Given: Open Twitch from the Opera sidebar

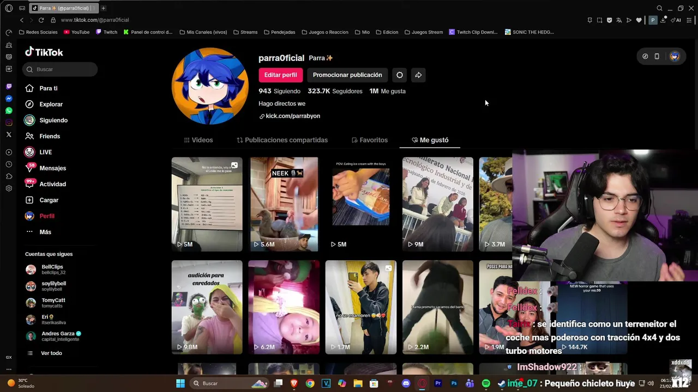Looking at the screenshot, I should pyautogui.click(x=9, y=87).
